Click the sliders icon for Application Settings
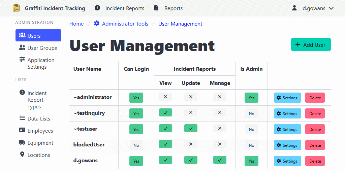The width and height of the screenshot is (345, 172). [x=22, y=59]
